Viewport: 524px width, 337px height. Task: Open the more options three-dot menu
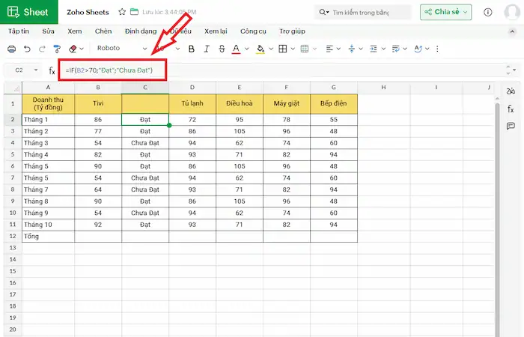[x=437, y=49]
